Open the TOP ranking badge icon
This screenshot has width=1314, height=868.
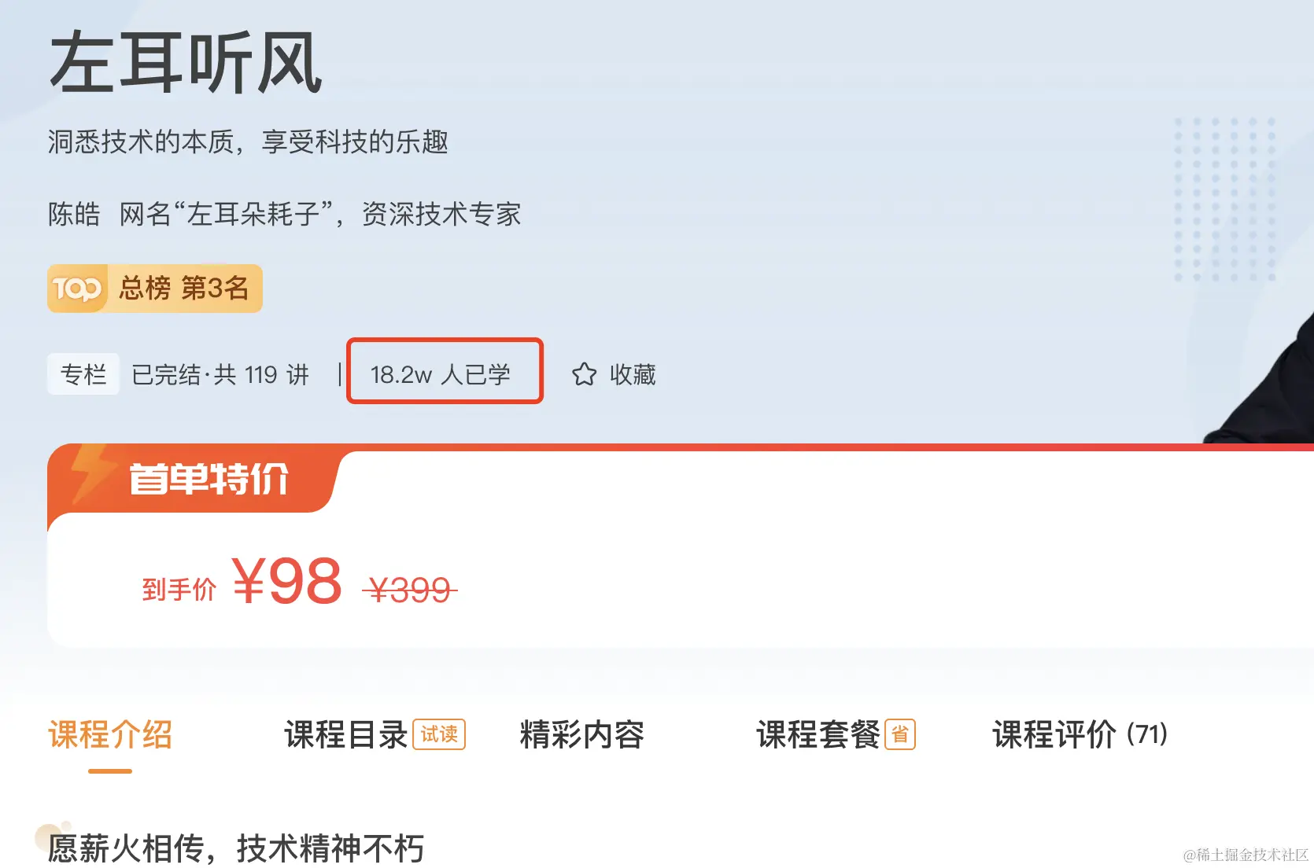tap(77, 289)
